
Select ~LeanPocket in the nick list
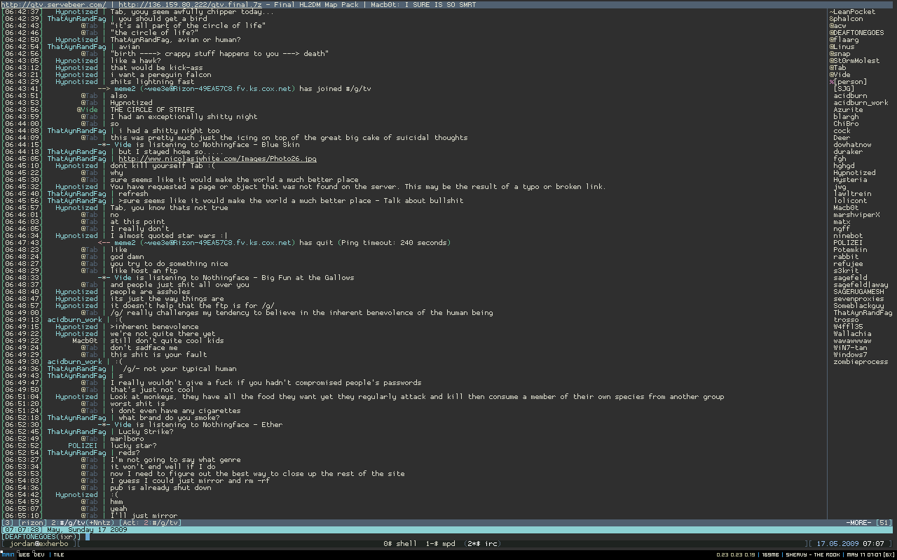click(x=852, y=12)
